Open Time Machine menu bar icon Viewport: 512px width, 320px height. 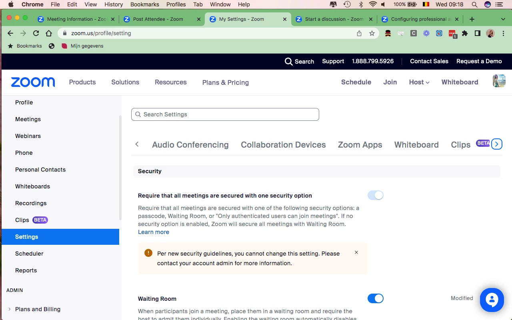pos(347,4)
